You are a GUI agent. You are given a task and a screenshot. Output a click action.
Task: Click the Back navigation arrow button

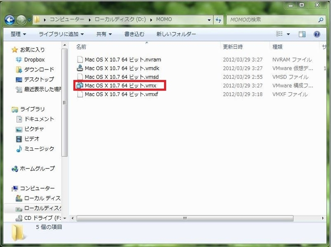[10, 20]
